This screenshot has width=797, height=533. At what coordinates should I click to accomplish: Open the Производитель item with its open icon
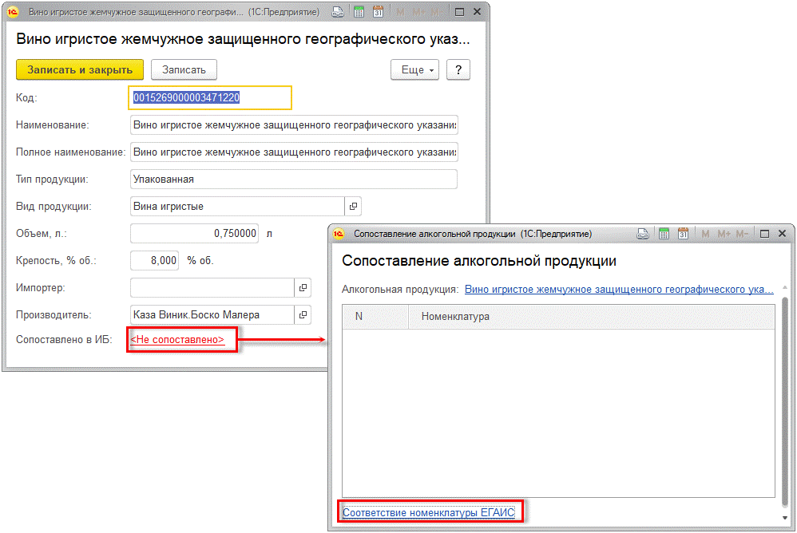(x=303, y=314)
